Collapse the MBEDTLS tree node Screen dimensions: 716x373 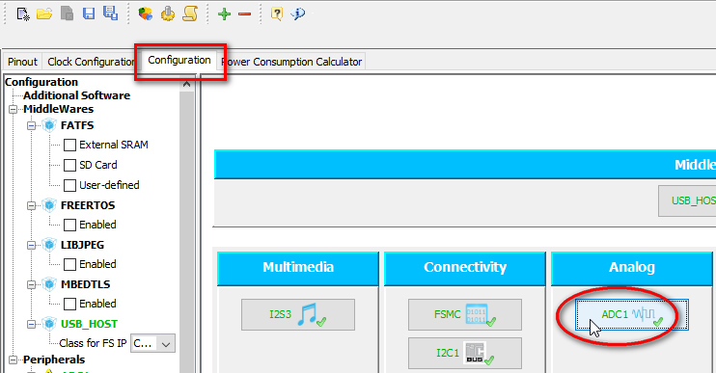31,284
